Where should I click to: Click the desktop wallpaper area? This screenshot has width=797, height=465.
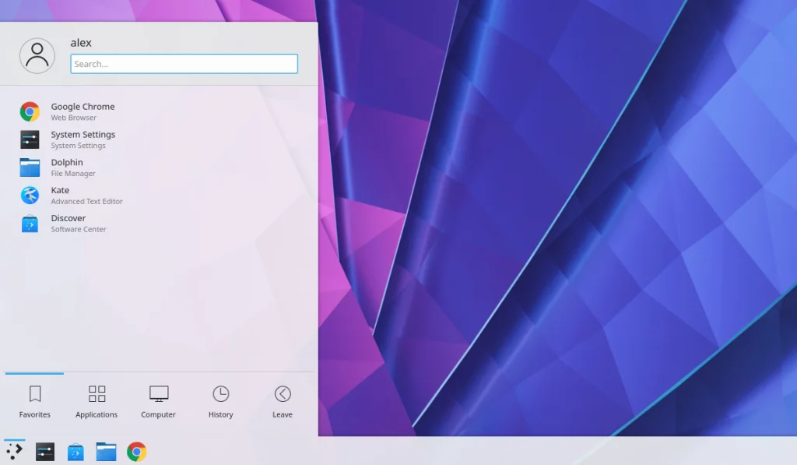click(545, 234)
